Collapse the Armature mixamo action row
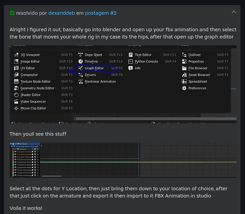Viewport: 245px width, 214px height. (x=12, y=146)
